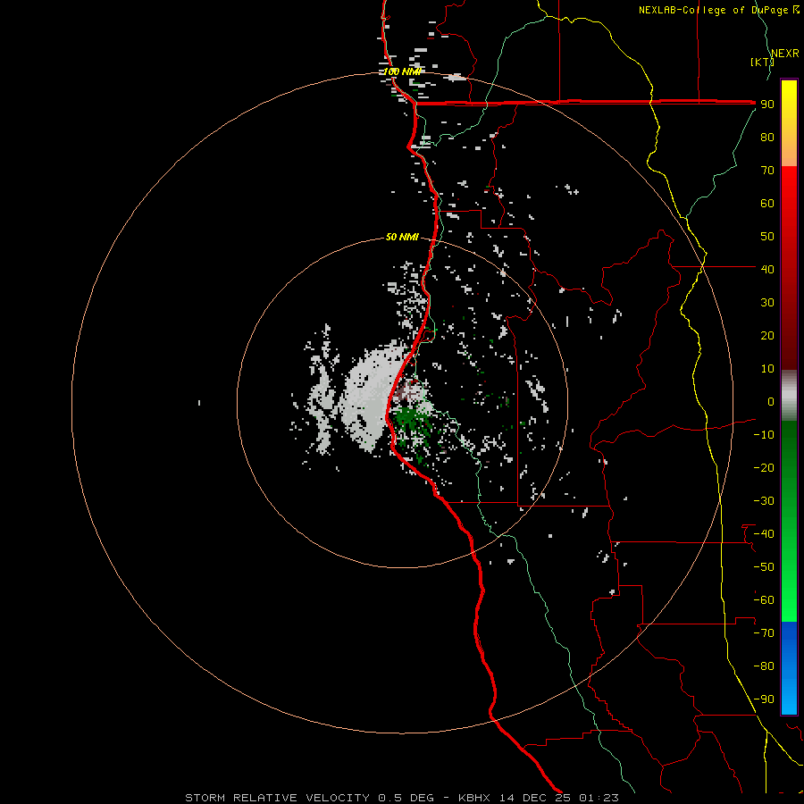The width and height of the screenshot is (804, 804).
Task: Click the -20 knot scale label
Action: (764, 467)
